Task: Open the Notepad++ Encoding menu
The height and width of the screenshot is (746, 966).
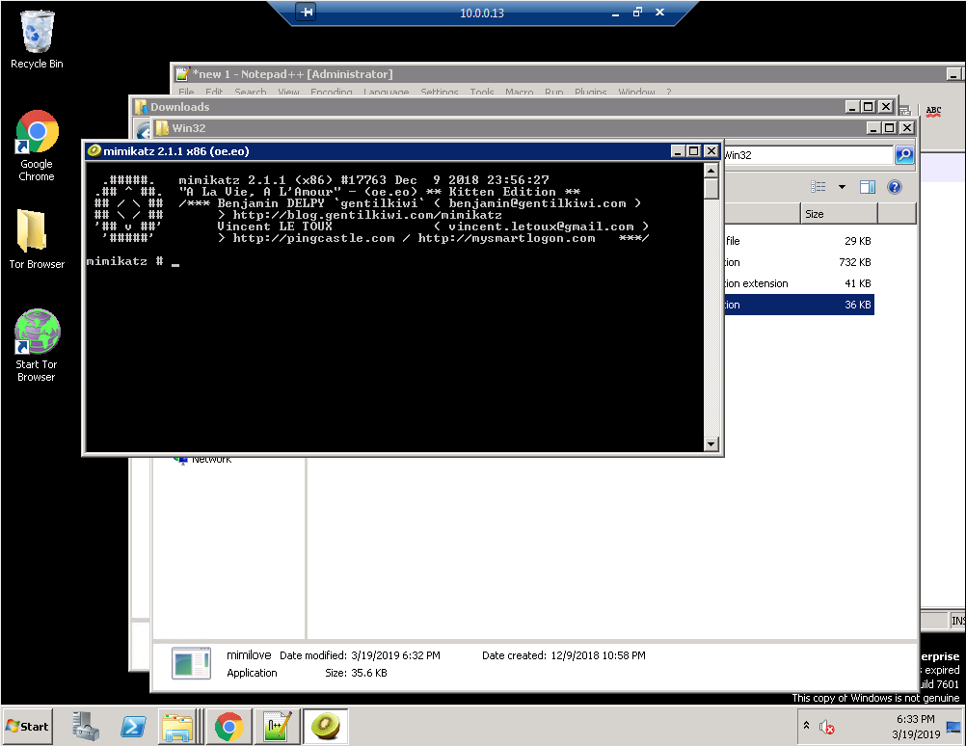Action: click(x=332, y=93)
